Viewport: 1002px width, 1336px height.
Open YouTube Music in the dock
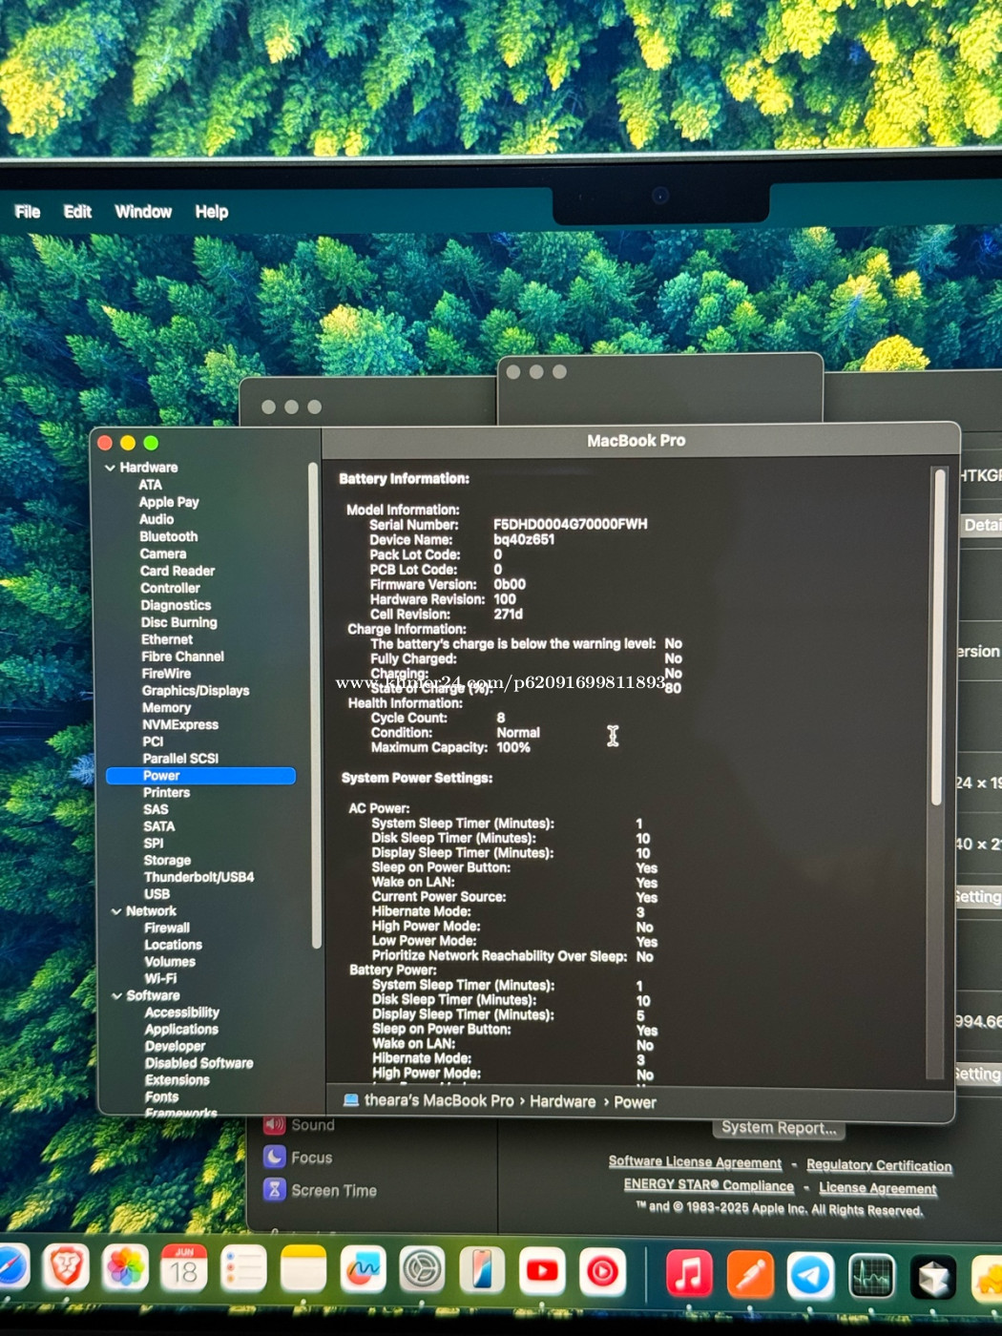pyautogui.click(x=602, y=1273)
